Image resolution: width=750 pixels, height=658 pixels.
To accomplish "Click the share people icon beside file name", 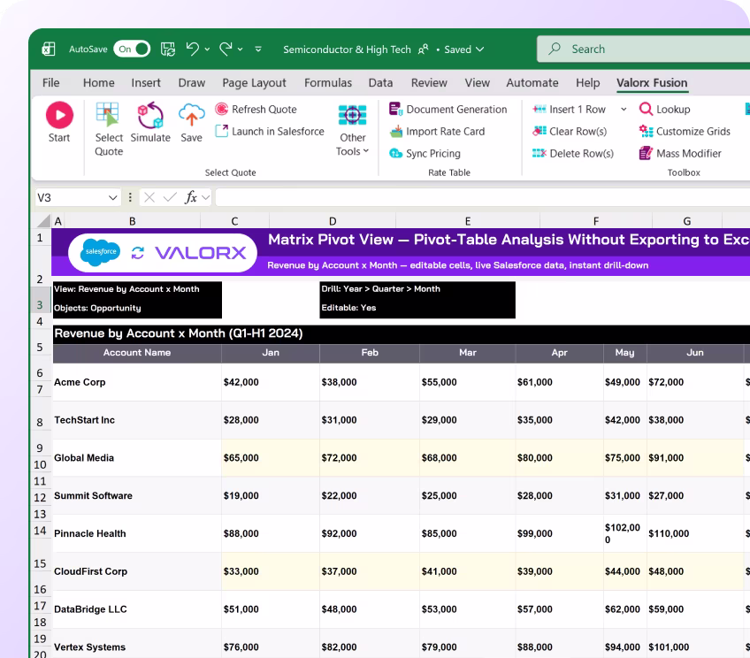I will click(x=424, y=50).
